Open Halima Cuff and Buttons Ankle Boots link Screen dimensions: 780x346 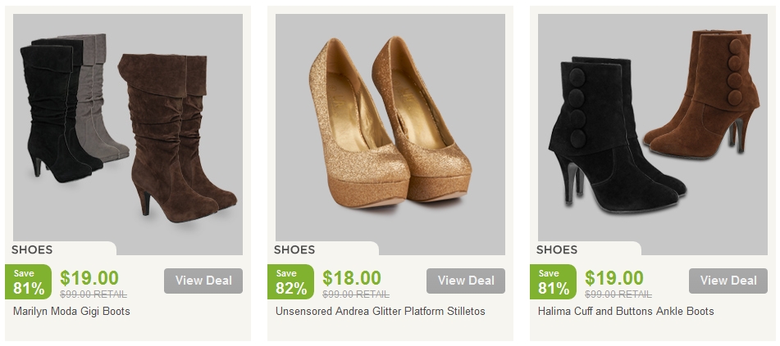click(626, 312)
